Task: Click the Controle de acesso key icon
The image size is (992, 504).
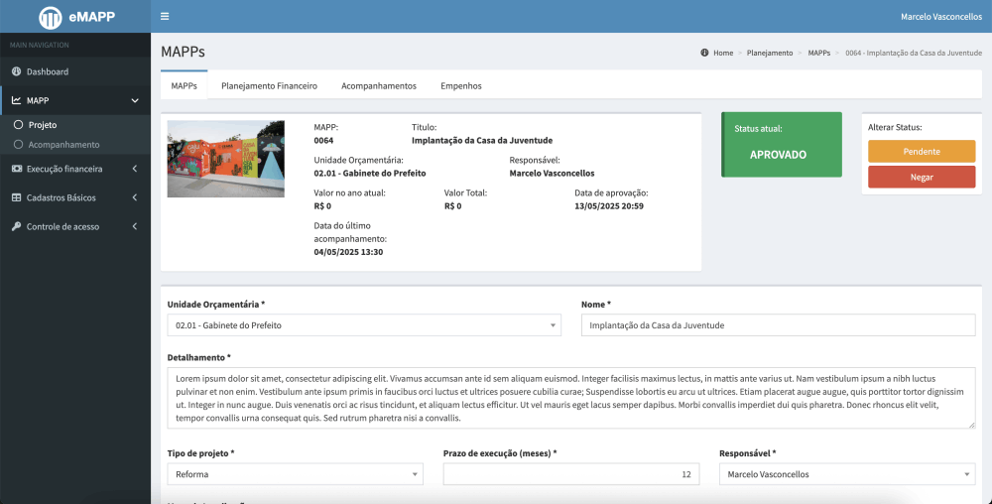Action: [x=17, y=226]
